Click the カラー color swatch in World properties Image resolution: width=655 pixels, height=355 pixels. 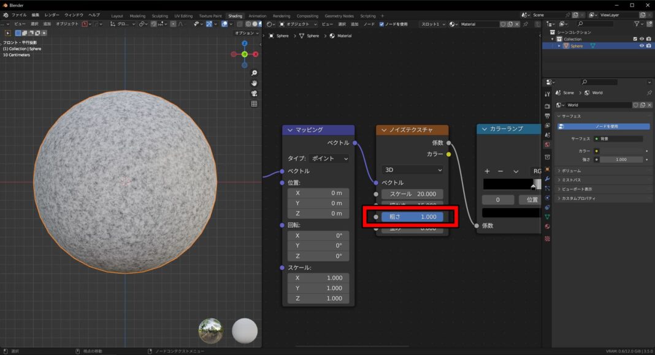coord(619,150)
